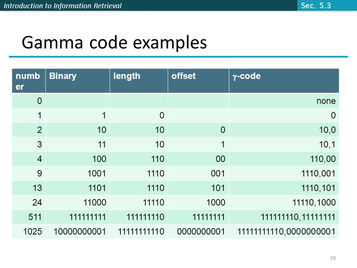
Task: Click the 'Introduction to Information Retrieval' header text
Action: (x=62, y=6)
